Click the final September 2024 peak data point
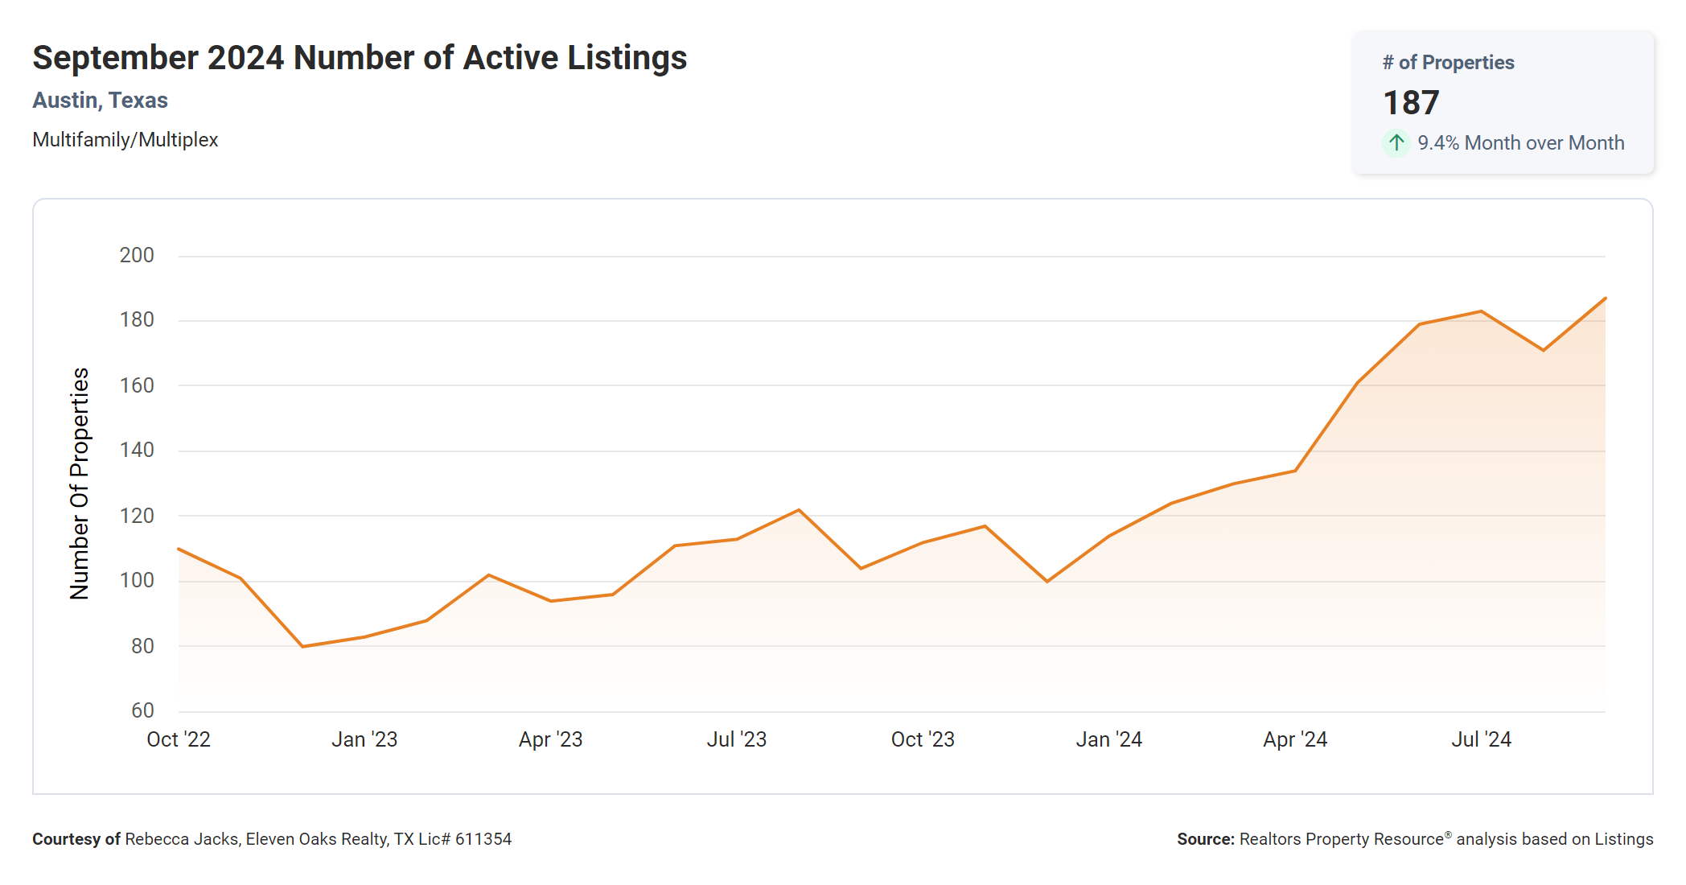 point(1605,298)
